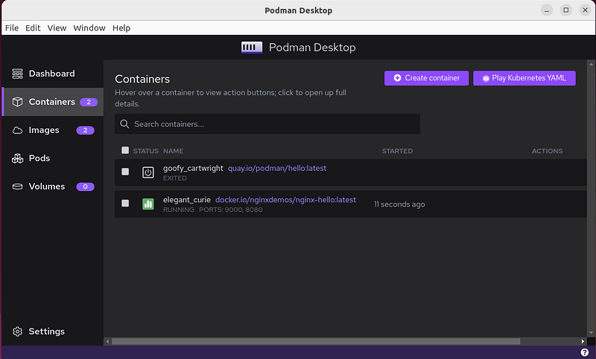Switch to the Images section
The image size is (596, 359).
[x=53, y=130]
